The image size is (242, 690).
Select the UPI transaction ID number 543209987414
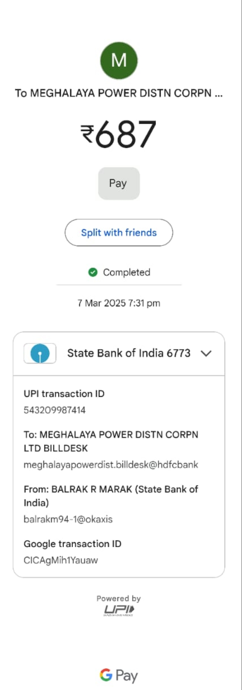[54, 410]
